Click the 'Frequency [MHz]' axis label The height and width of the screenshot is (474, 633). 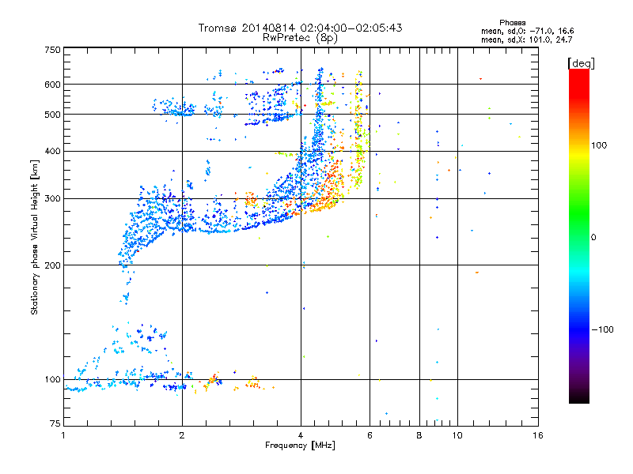300,446
